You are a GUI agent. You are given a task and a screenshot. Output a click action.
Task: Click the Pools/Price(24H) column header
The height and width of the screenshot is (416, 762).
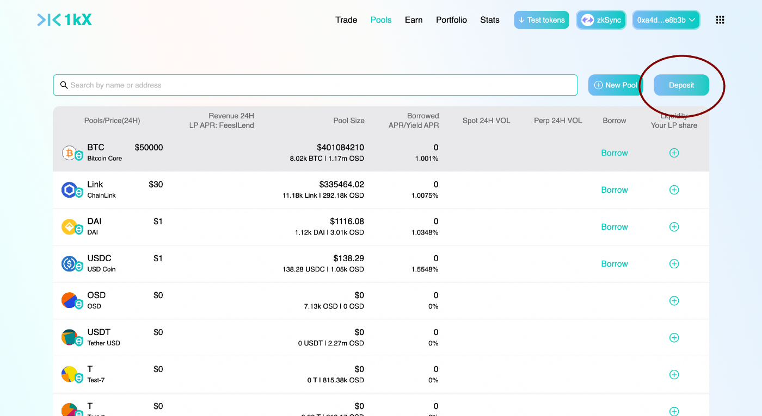[112, 121]
